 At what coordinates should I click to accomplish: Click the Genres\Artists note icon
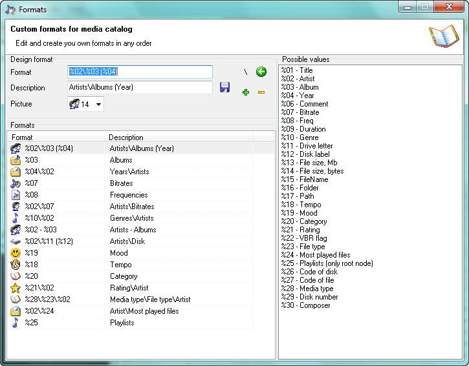[x=16, y=218]
